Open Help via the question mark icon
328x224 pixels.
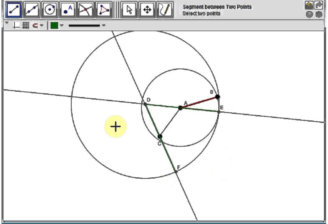click(309, 14)
